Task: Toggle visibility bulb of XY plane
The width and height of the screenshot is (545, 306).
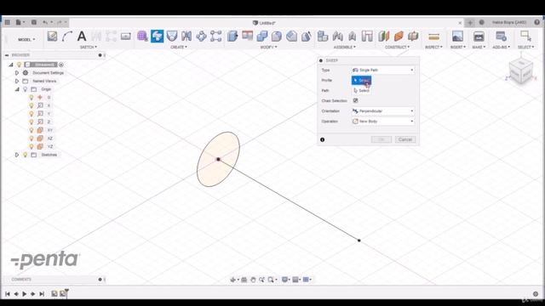Action: point(32,130)
